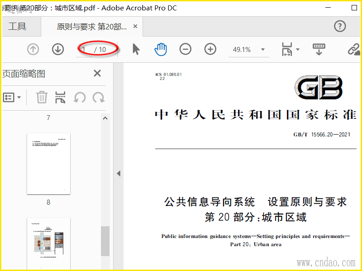
Task: Go to previous page with up arrow
Action: tap(33, 49)
